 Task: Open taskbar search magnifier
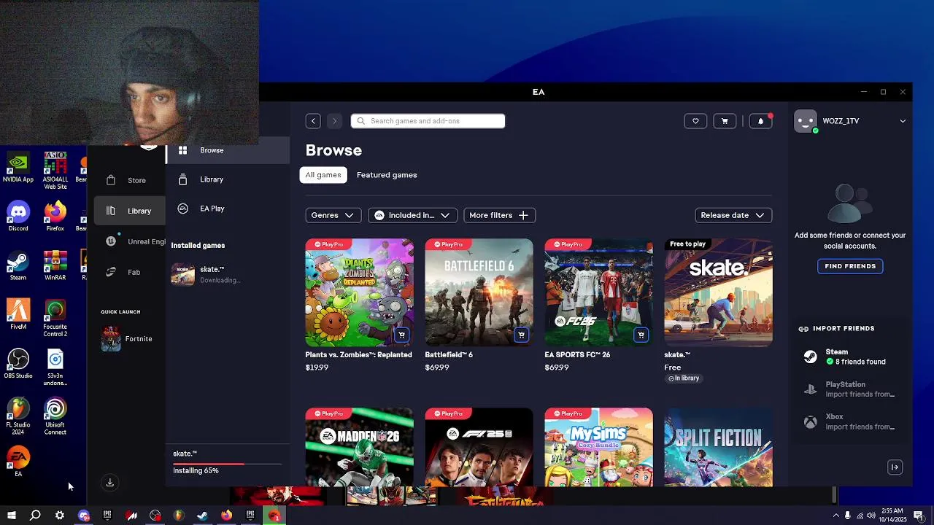35,516
